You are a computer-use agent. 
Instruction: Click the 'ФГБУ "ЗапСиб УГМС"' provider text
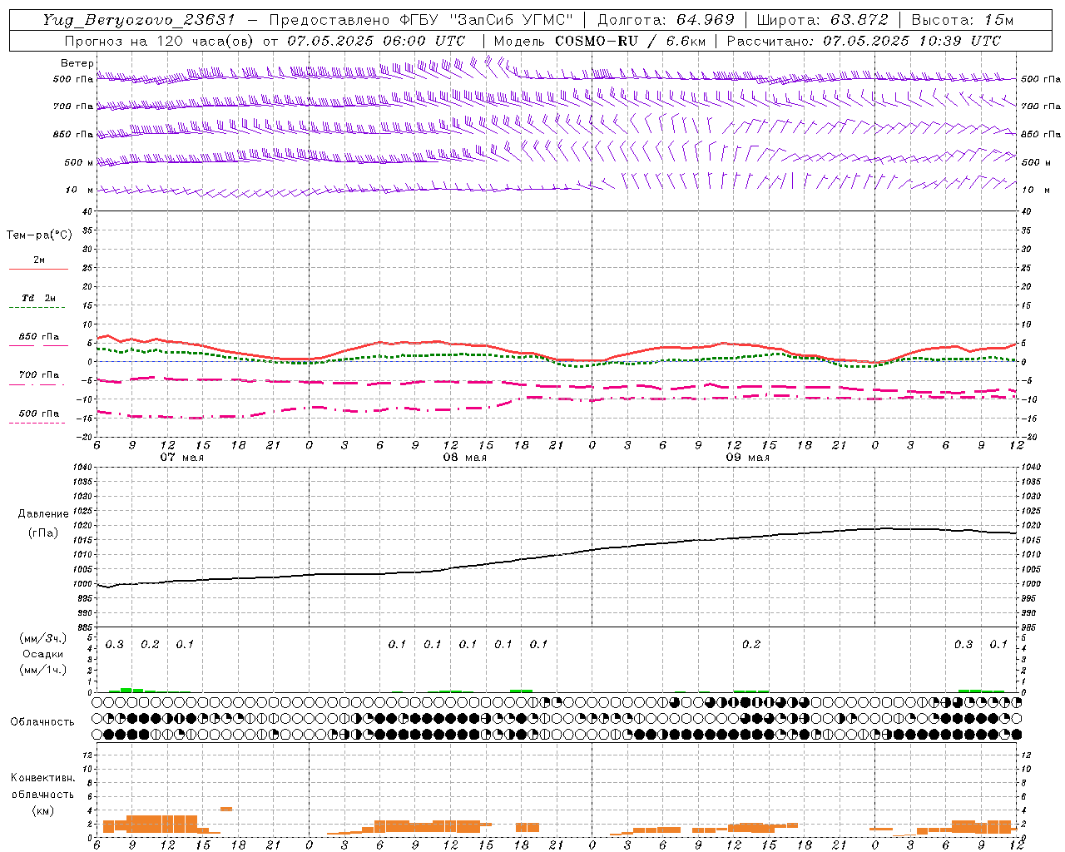(x=488, y=20)
